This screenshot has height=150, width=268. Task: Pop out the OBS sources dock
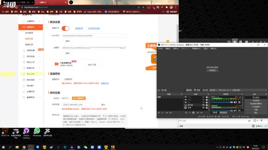[208, 94]
